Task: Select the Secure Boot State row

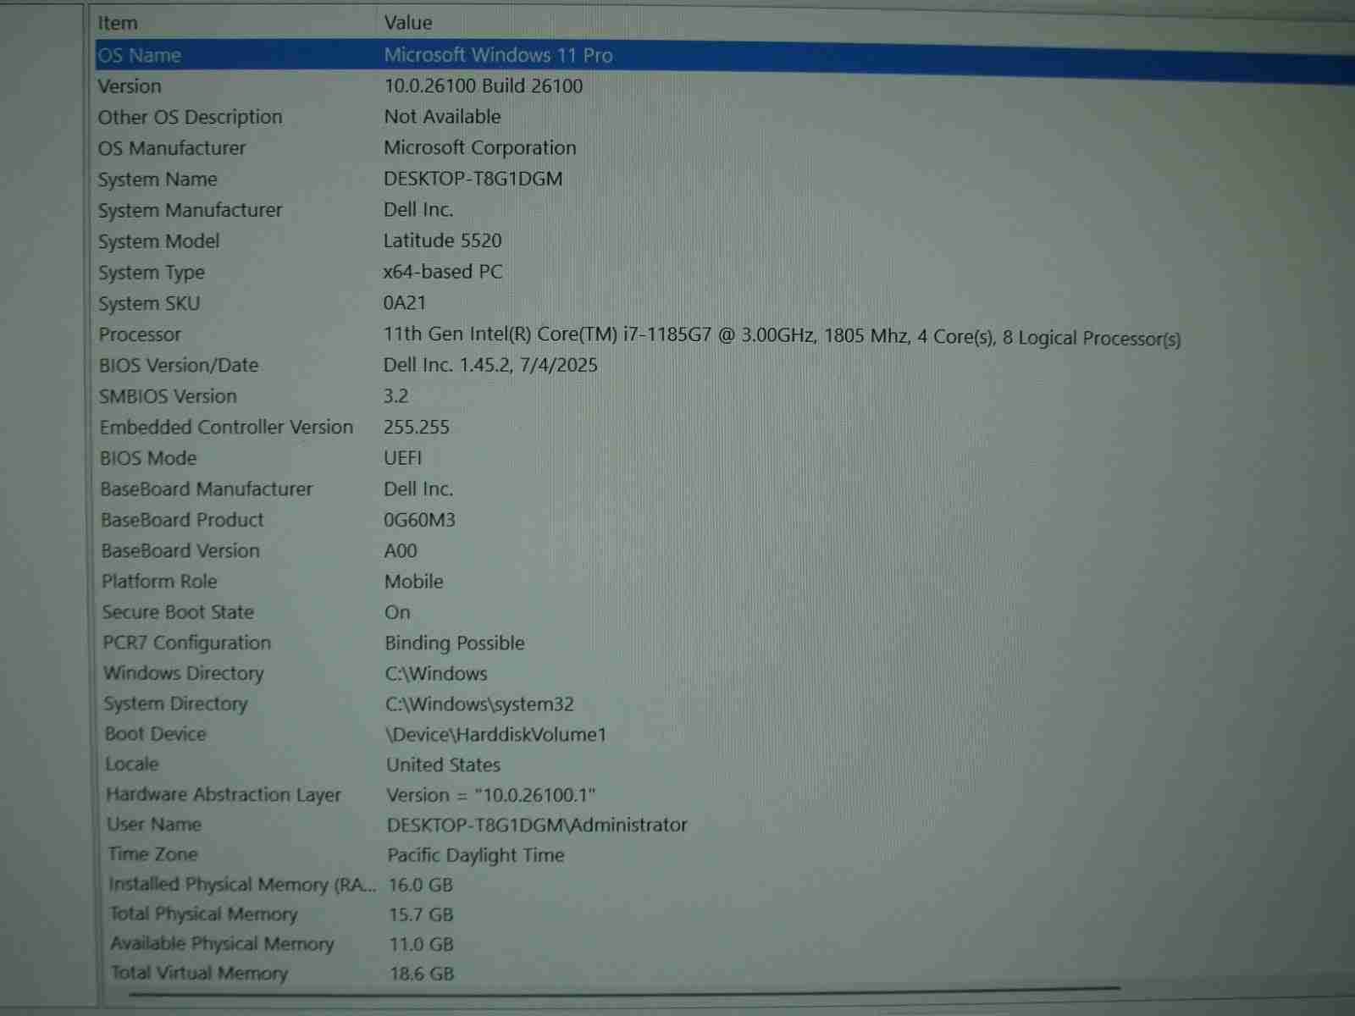Action: coord(178,612)
